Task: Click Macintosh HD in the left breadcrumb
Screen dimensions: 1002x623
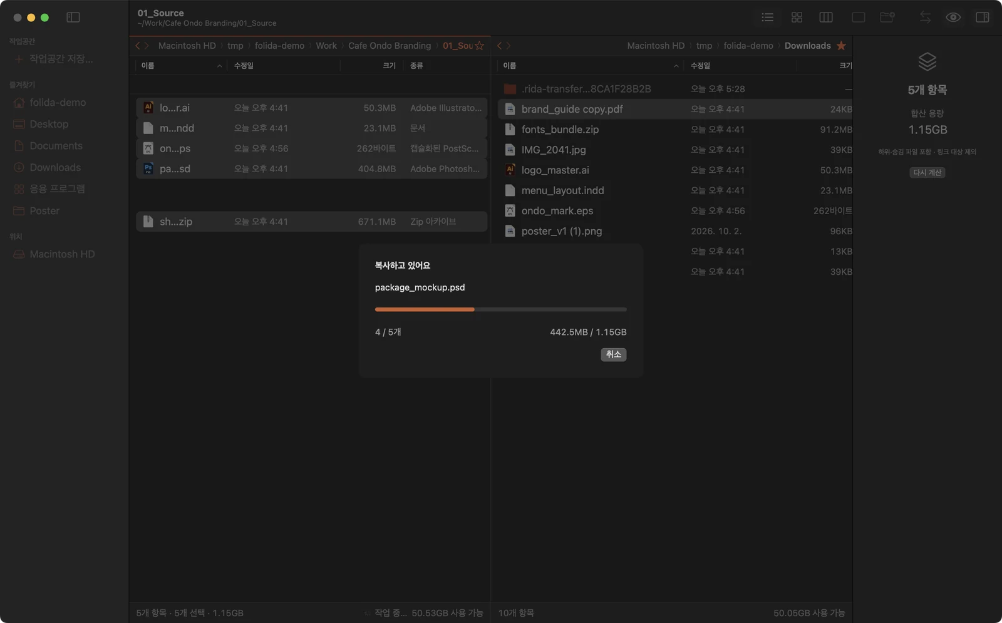Action: point(187,46)
